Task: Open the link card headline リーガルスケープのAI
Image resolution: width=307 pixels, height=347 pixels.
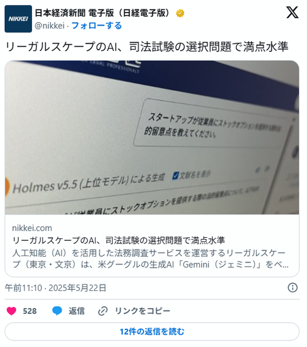Action: coord(119,240)
